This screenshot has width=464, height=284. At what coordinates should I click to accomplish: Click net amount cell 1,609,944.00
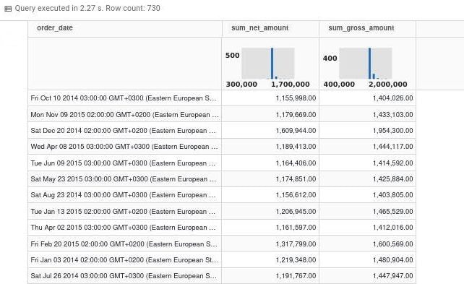pyautogui.click(x=270, y=131)
